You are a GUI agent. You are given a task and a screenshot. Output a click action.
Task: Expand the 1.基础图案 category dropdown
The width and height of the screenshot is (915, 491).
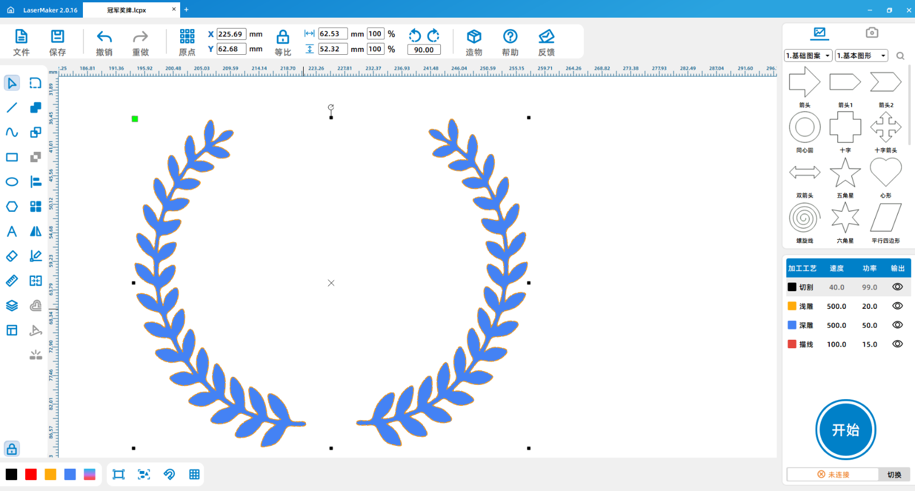pos(808,55)
